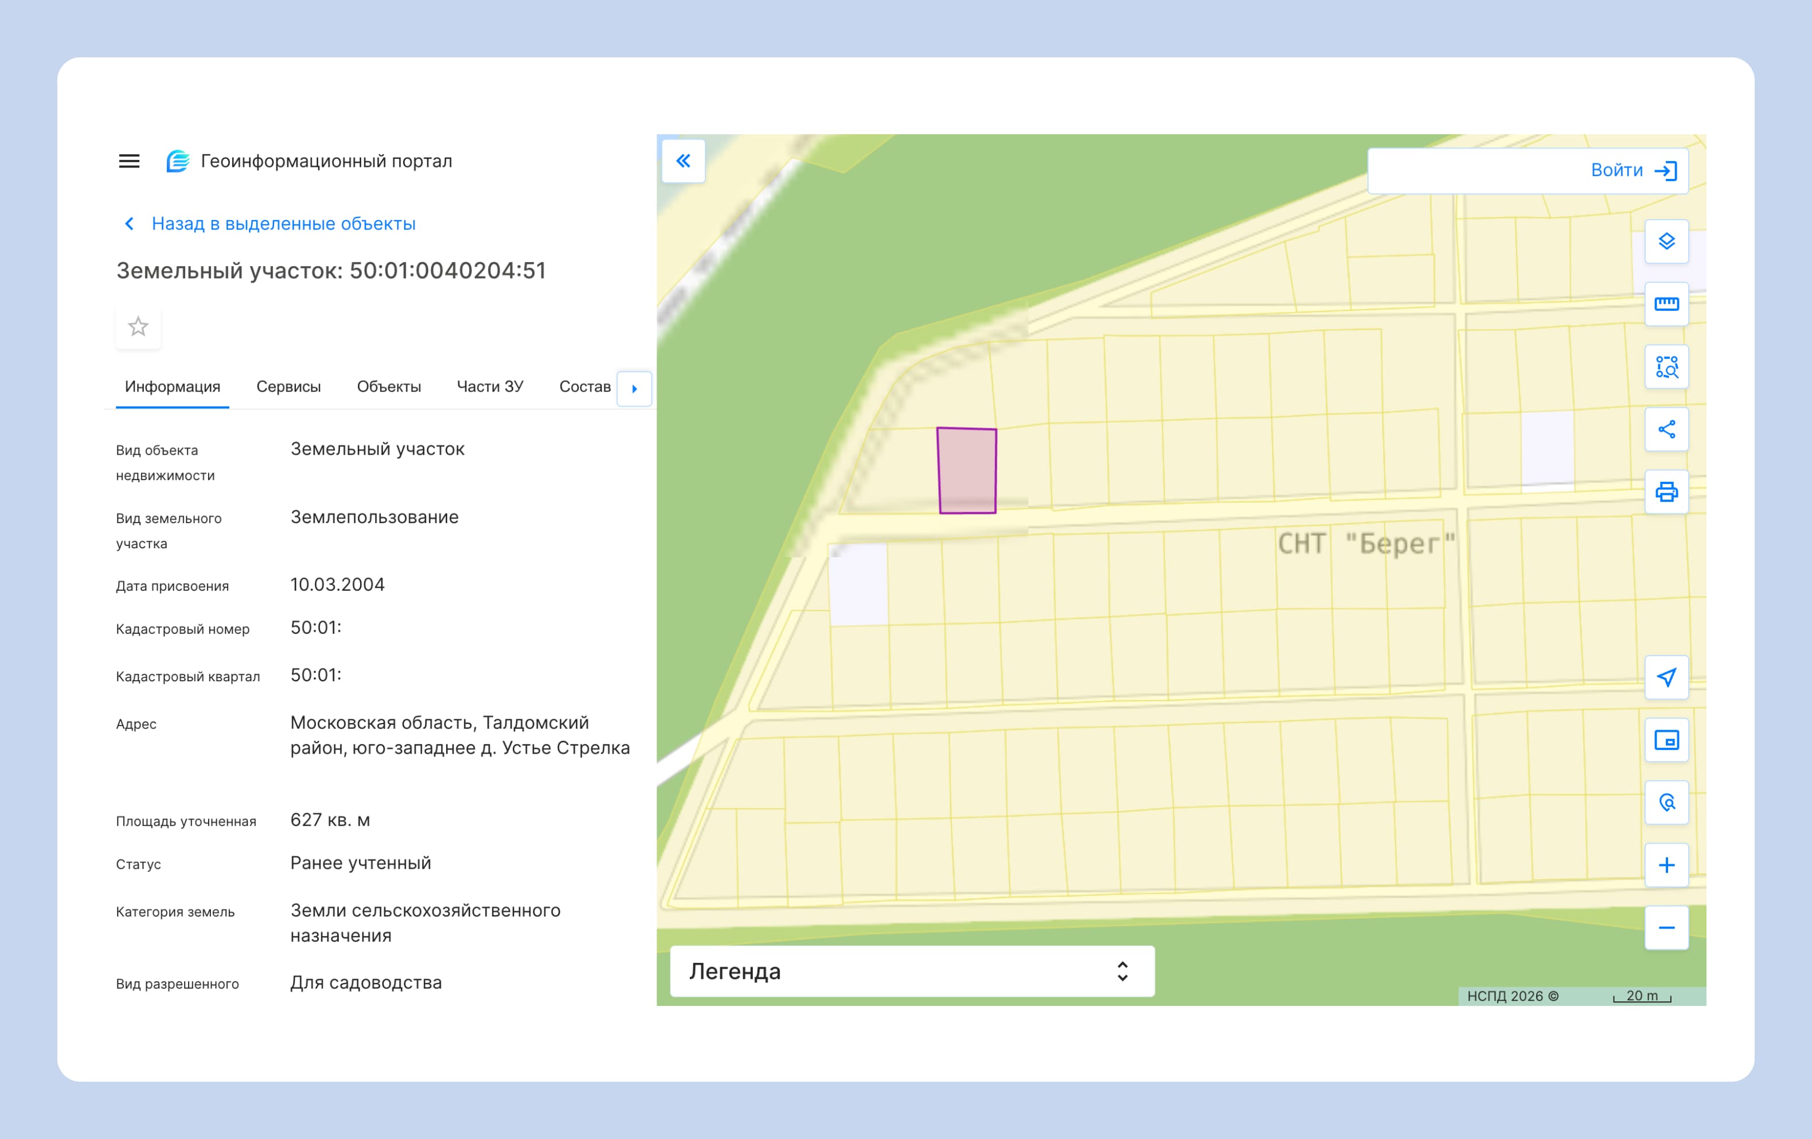The image size is (1812, 1139).
Task: Activate the area object search tool
Action: (1666, 366)
